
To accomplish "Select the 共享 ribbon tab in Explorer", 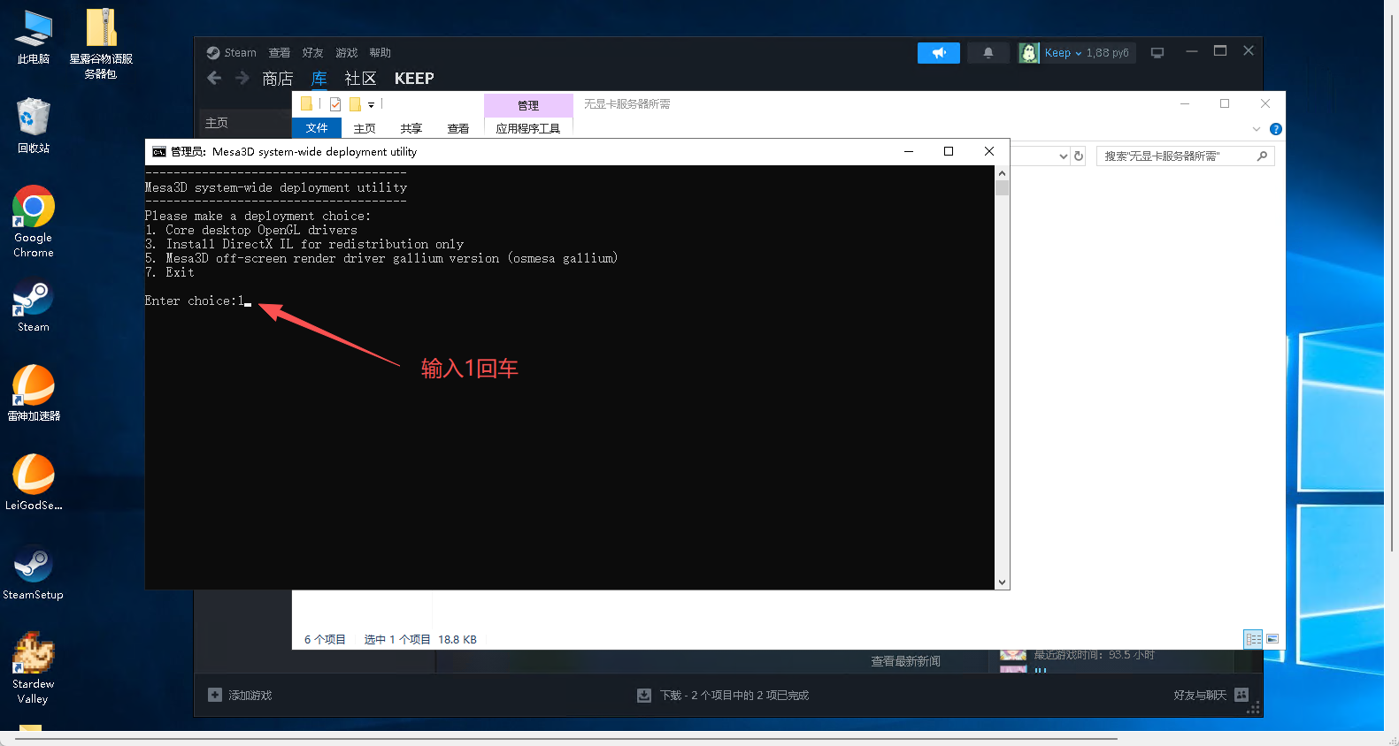I will pyautogui.click(x=411, y=129).
